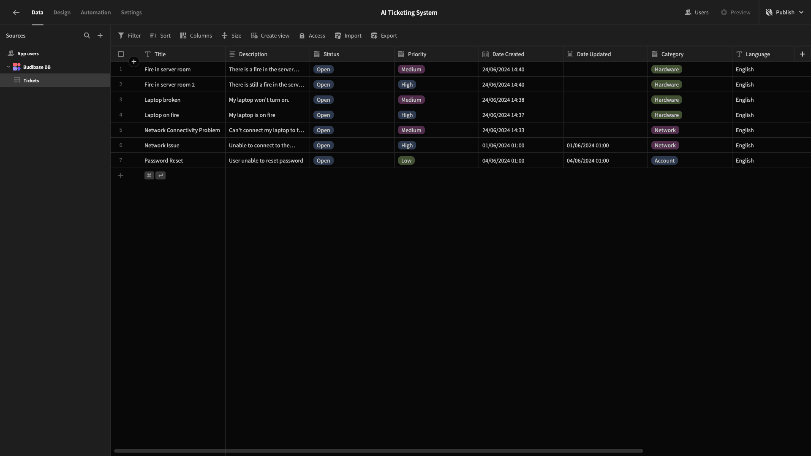The image size is (811, 456).
Task: Click the Open status of Laptop broken
Action: (x=324, y=100)
